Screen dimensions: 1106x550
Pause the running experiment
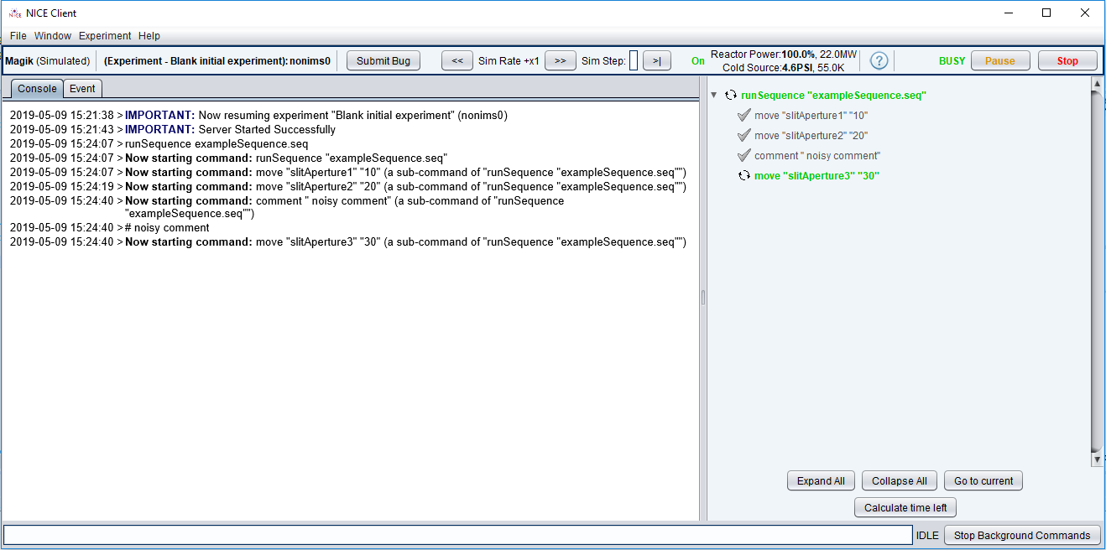999,60
